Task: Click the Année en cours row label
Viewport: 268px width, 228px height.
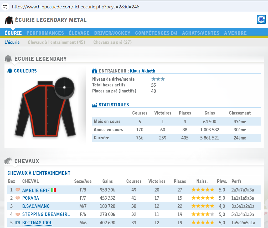Action: point(108,129)
